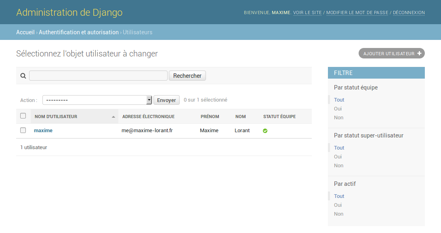The width and height of the screenshot is (441, 233).
Task: Open Authentification et autorisation breadcrumb
Action: [79, 32]
